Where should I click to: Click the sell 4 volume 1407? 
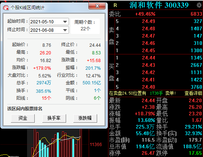pyautogui.click(x=196, y=28)
